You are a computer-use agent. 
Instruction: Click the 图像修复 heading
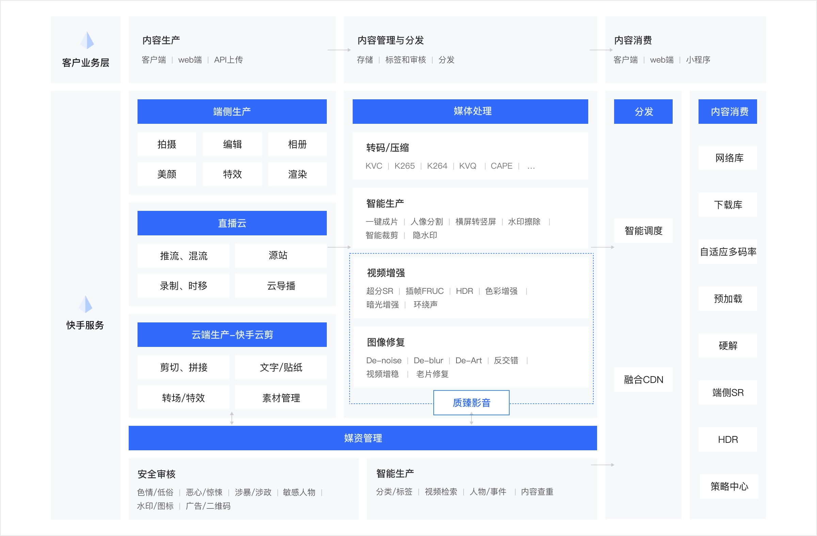pyautogui.click(x=386, y=342)
